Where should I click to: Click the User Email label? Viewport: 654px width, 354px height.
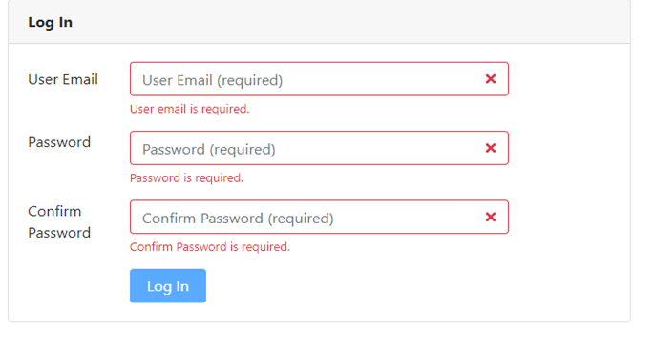(63, 79)
